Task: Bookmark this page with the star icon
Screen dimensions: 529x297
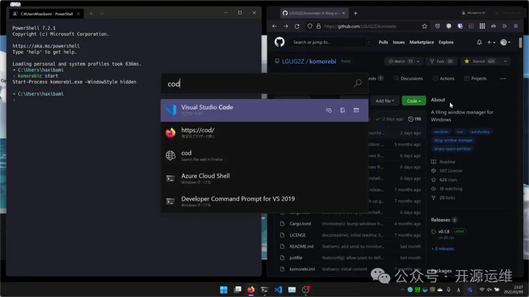Action: 425,26
